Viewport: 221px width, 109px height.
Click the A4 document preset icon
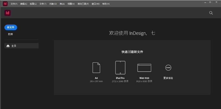[96, 68]
